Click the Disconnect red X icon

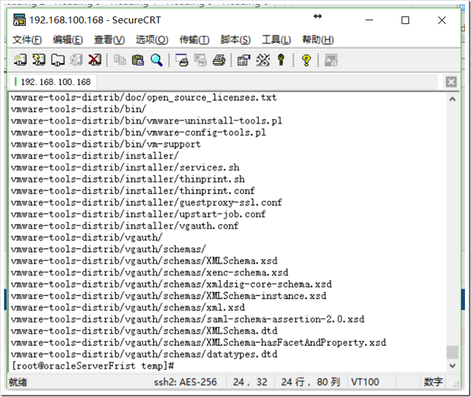(95, 60)
